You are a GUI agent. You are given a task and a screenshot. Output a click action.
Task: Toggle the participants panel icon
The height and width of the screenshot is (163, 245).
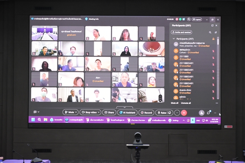pos(201,113)
